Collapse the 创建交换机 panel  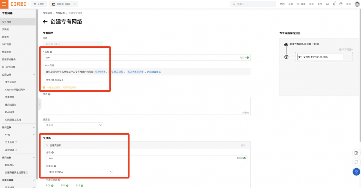47,145
